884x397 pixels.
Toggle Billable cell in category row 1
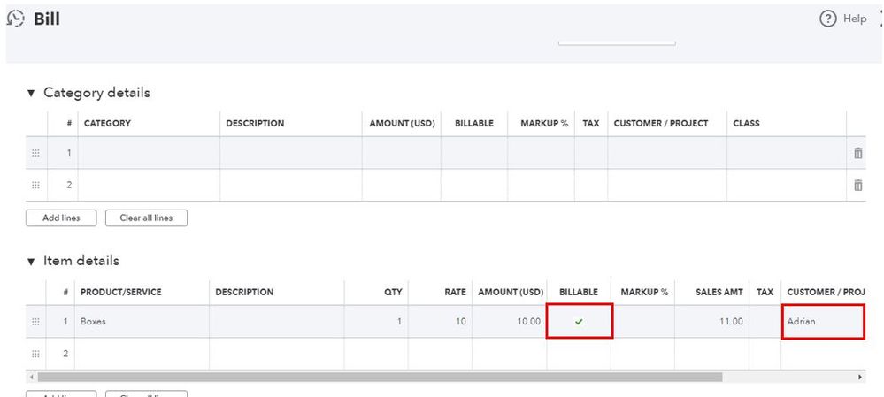pyautogui.click(x=473, y=153)
